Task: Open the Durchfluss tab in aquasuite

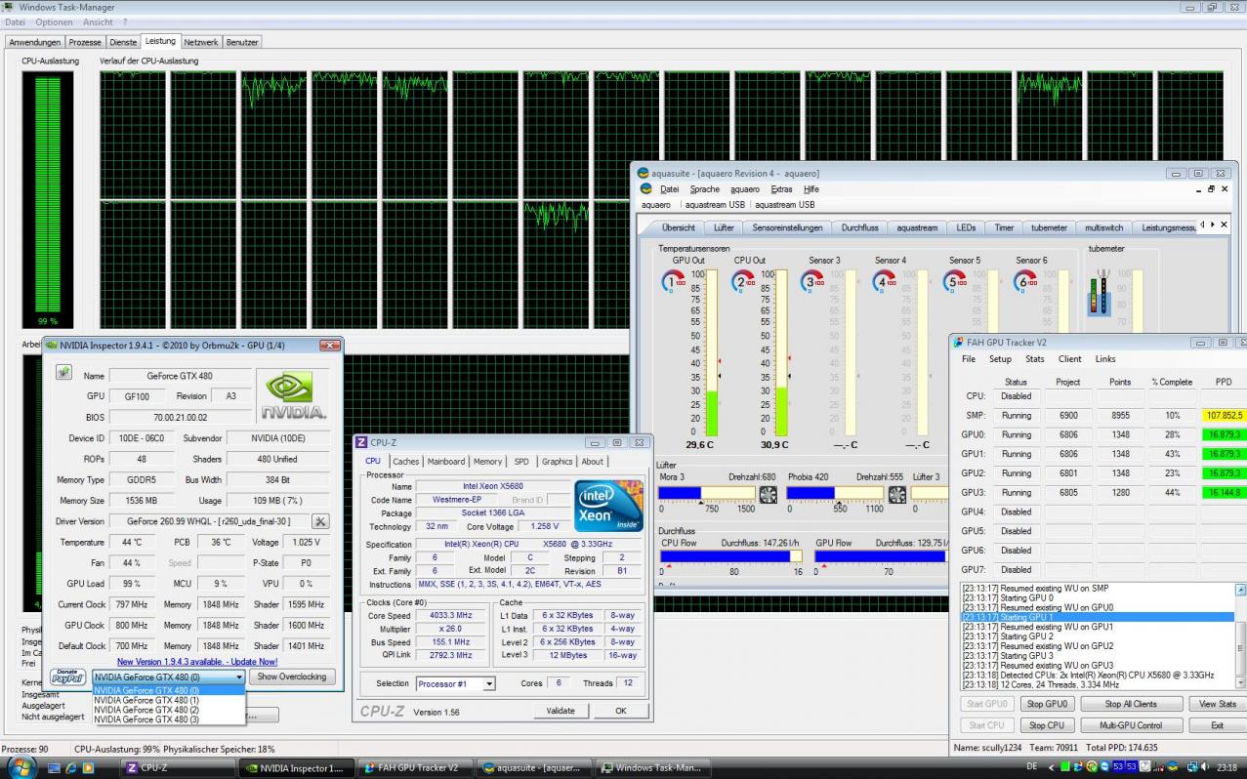Action: [859, 227]
